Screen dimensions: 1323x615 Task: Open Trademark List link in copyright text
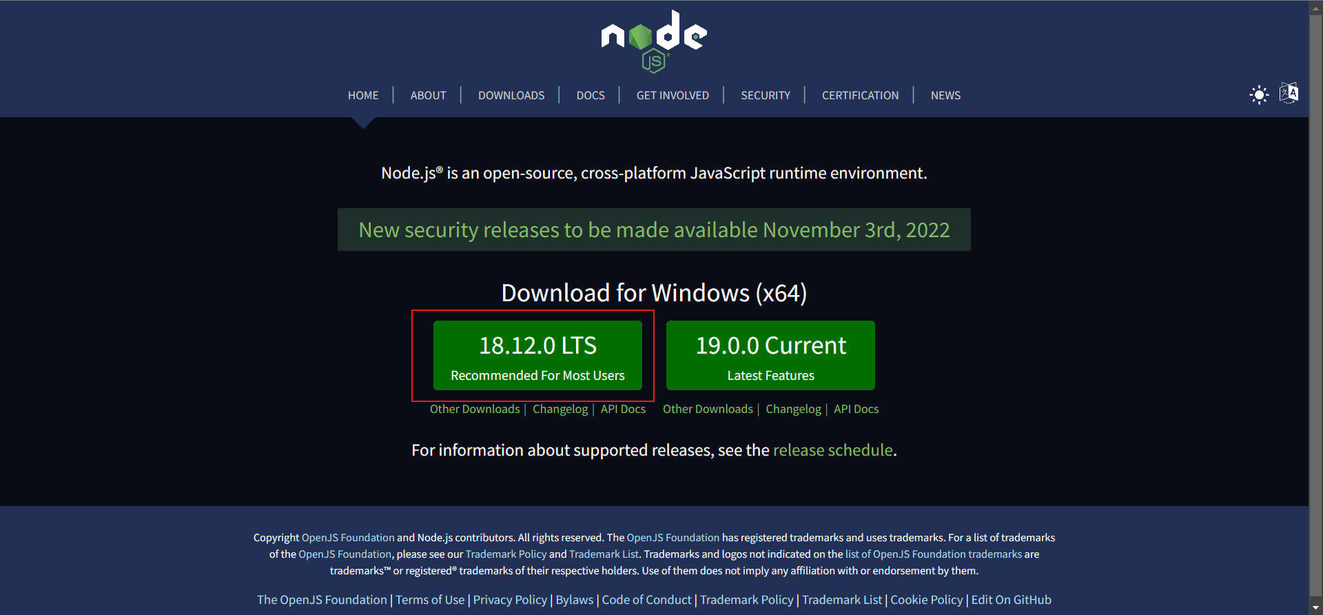pyautogui.click(x=604, y=554)
